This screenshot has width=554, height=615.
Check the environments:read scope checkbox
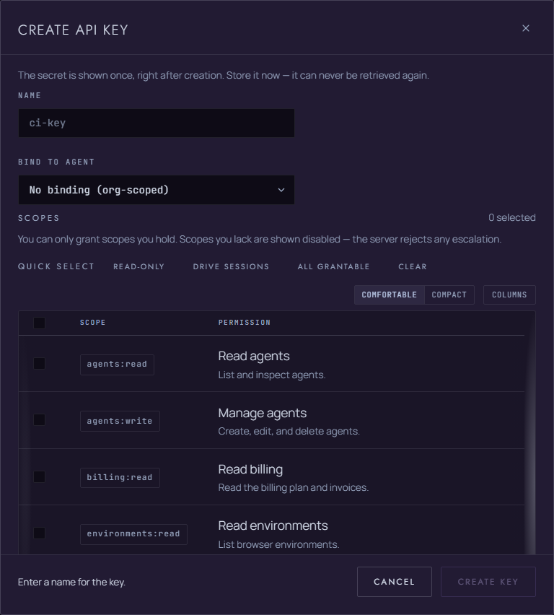click(39, 533)
